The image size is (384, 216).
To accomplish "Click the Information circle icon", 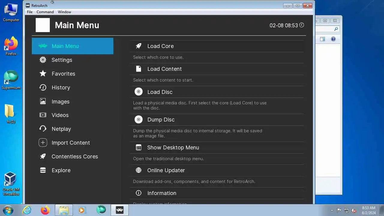I will (139, 193).
